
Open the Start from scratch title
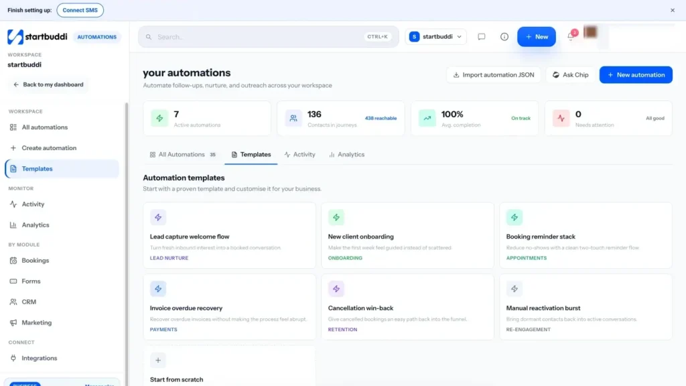coord(176,379)
